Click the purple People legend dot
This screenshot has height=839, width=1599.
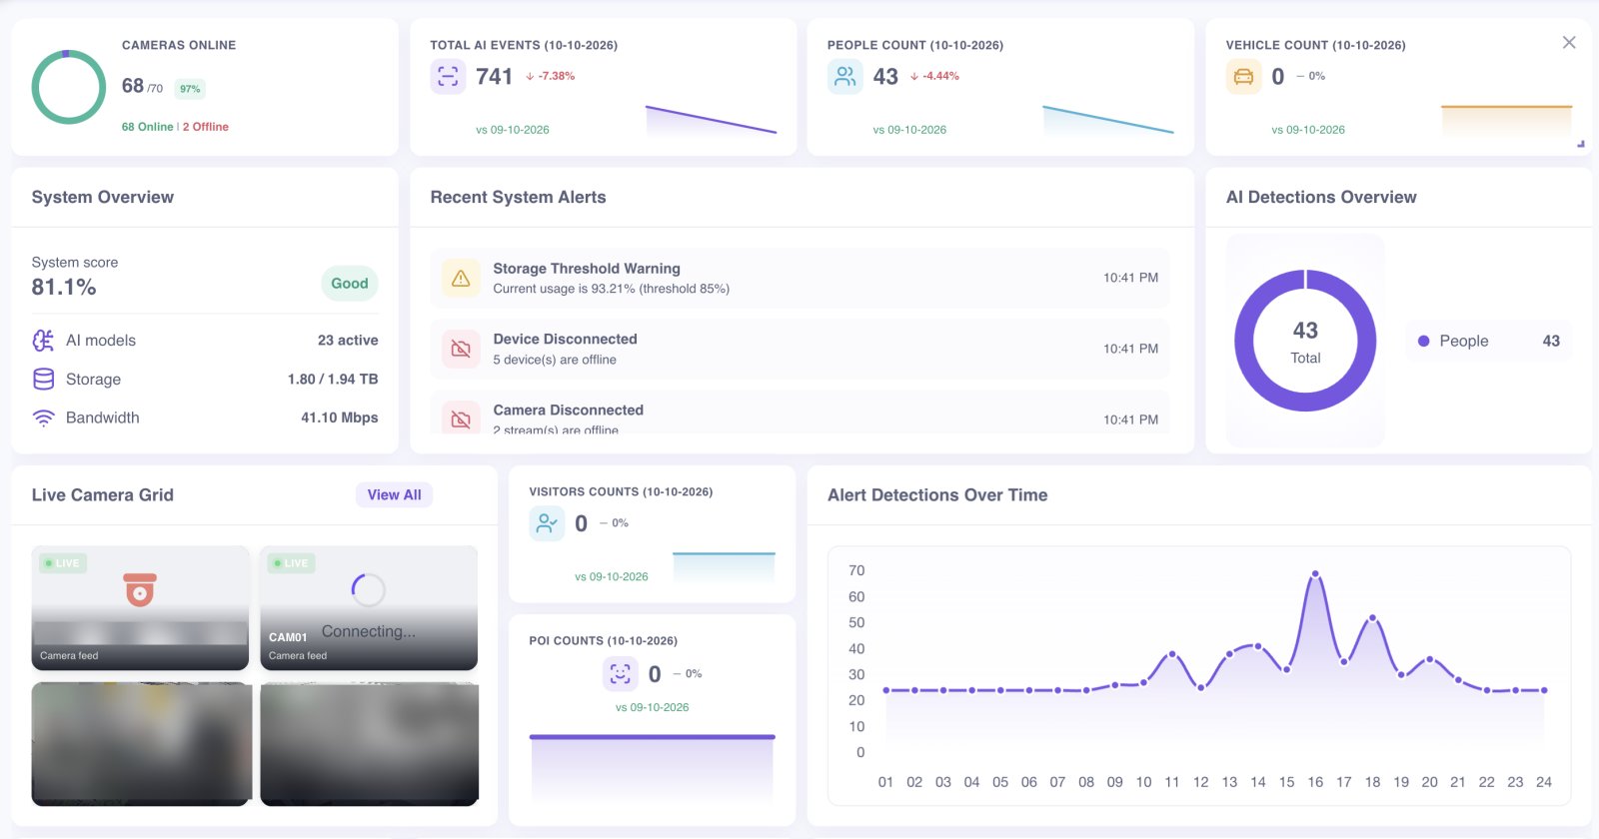[1423, 342]
